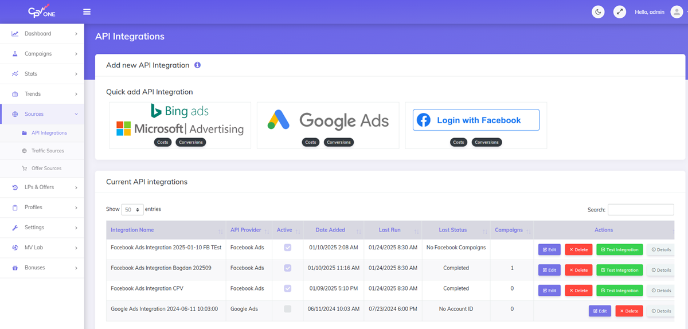Delete the Bogdan 202509 integration

578,270
